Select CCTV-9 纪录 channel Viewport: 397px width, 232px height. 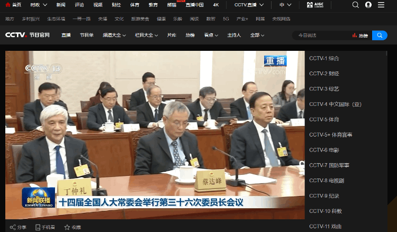point(324,196)
